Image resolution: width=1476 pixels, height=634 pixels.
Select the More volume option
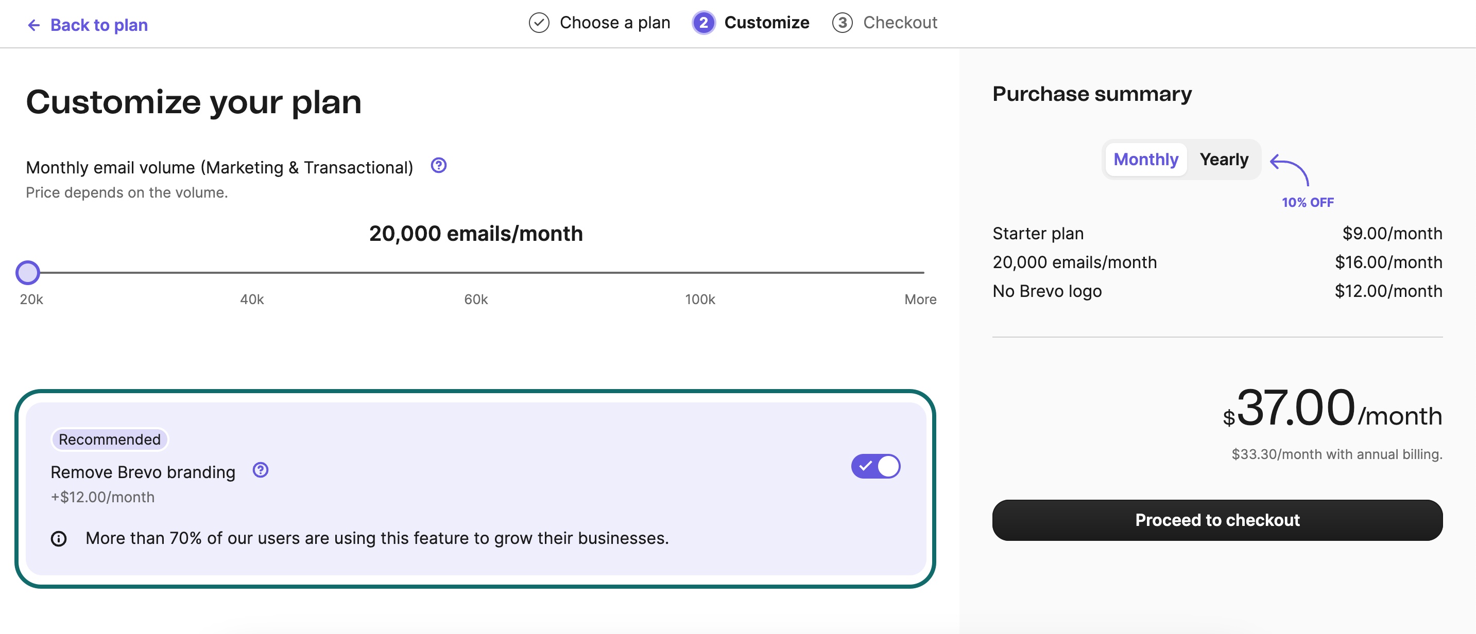(x=920, y=300)
